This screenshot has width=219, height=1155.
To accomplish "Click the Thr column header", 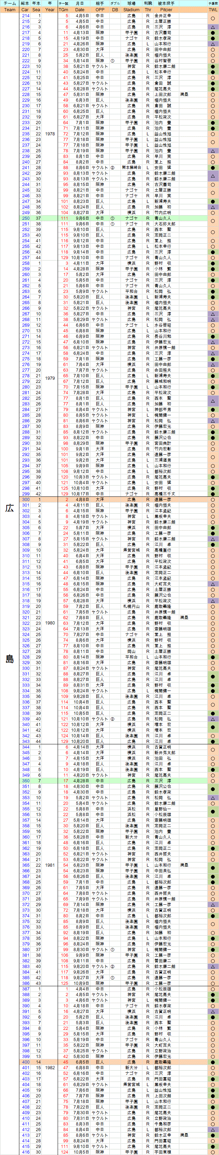I will (148, 9).
